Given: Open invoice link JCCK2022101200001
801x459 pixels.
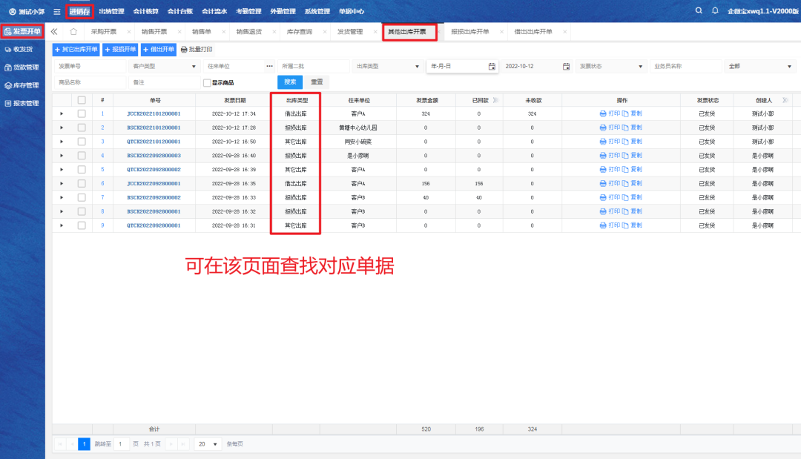Looking at the screenshot, I should click(154, 113).
